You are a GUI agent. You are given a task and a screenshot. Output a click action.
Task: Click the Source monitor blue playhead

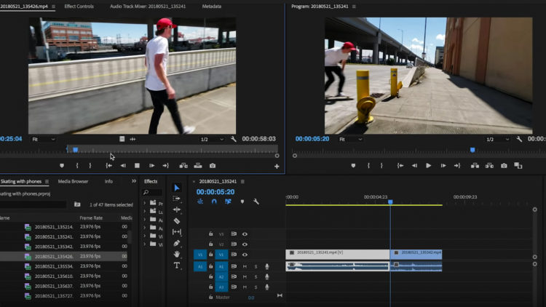click(x=75, y=150)
